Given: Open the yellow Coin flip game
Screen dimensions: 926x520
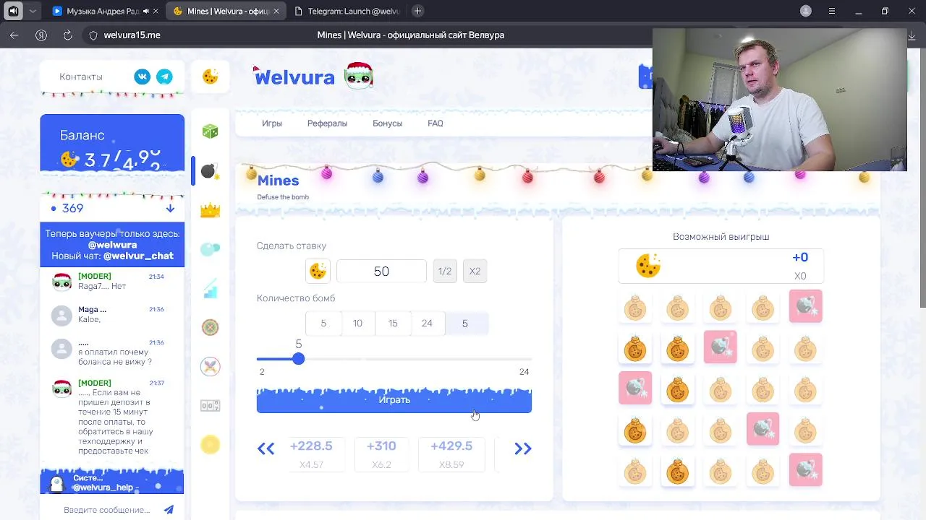Looking at the screenshot, I should [x=210, y=445].
